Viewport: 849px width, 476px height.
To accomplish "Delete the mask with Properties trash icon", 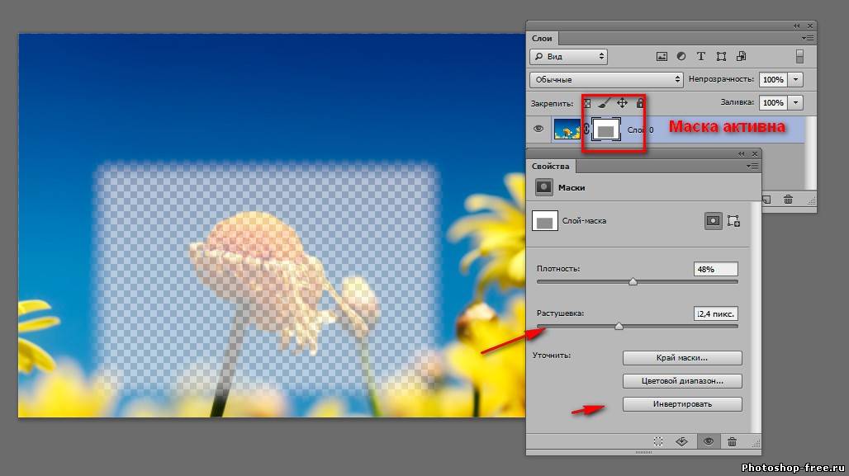I will click(732, 442).
